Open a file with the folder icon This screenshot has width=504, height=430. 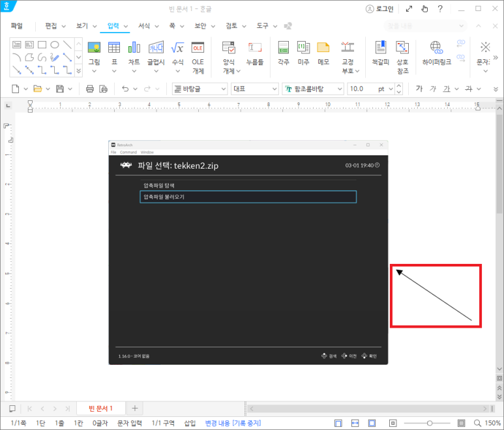[38, 89]
